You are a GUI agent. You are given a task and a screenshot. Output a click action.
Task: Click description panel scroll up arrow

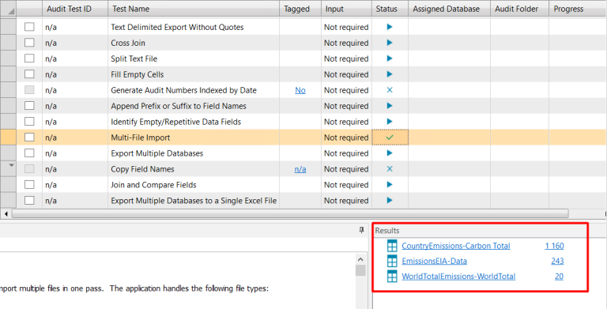point(360,259)
